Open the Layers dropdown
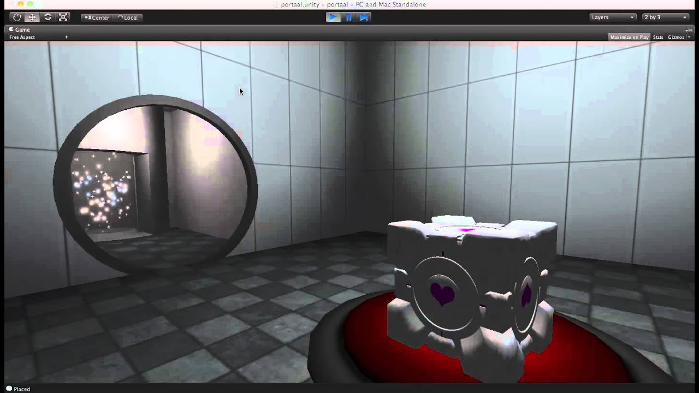The image size is (699, 393). (x=613, y=17)
